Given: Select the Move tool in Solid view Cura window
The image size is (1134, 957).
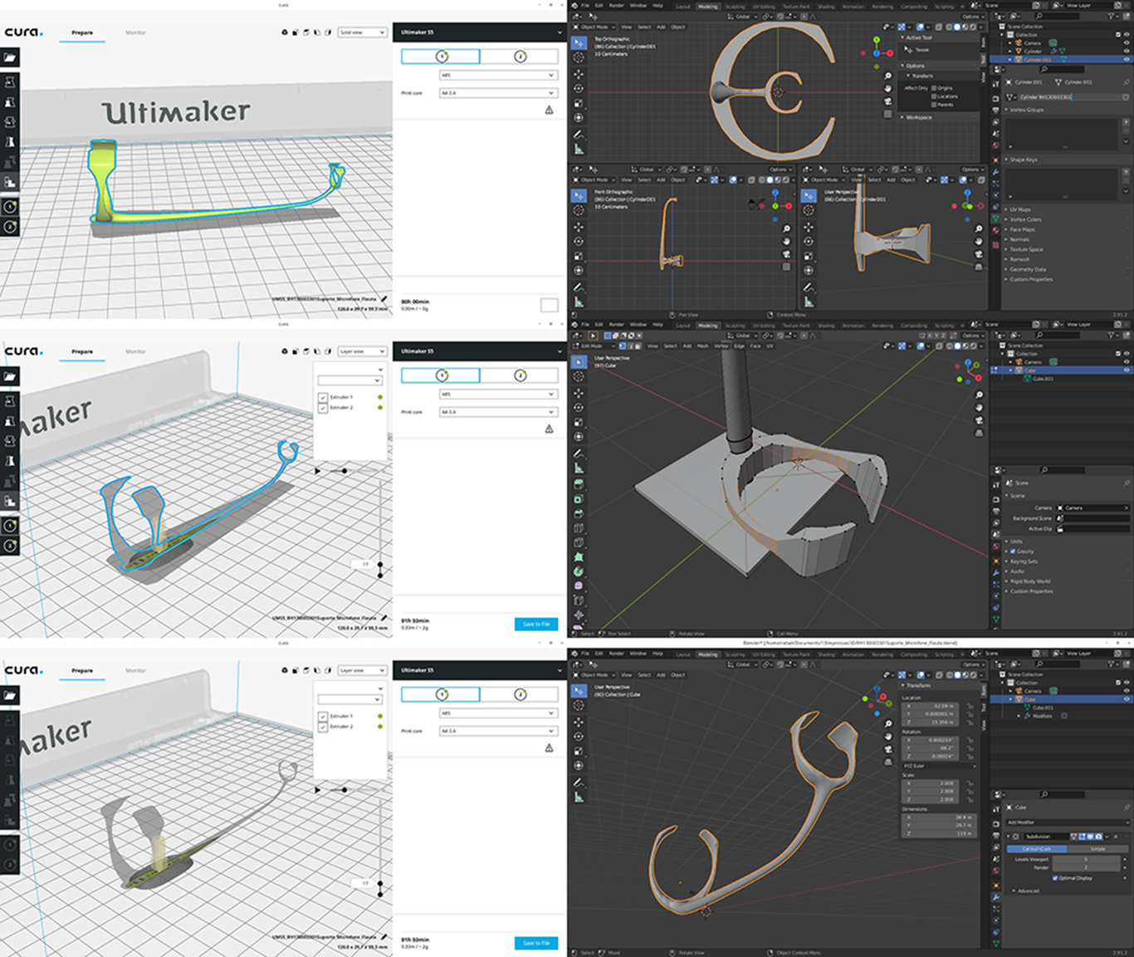Looking at the screenshot, I should (10, 82).
